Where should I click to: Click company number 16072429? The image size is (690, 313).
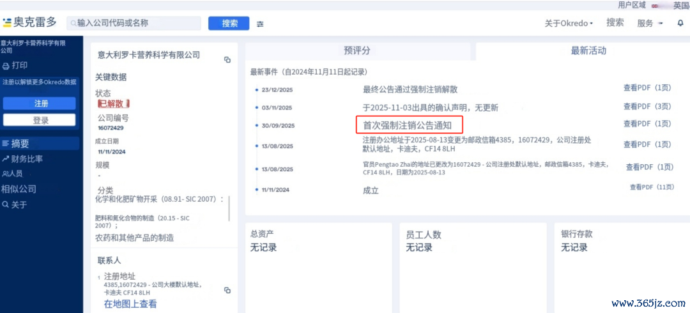[x=111, y=128]
